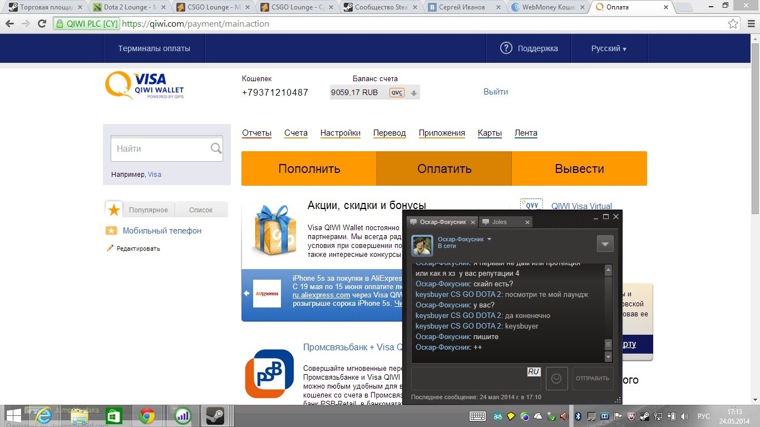Open Chrome from the taskbar
Viewport: 760px width, 427px height.
[147, 415]
